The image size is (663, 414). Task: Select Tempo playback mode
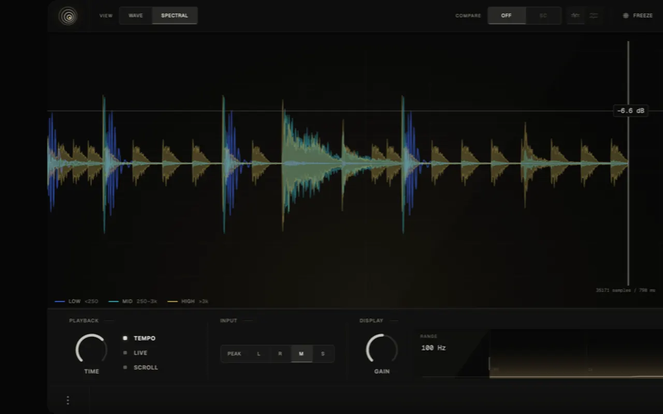[x=139, y=338]
